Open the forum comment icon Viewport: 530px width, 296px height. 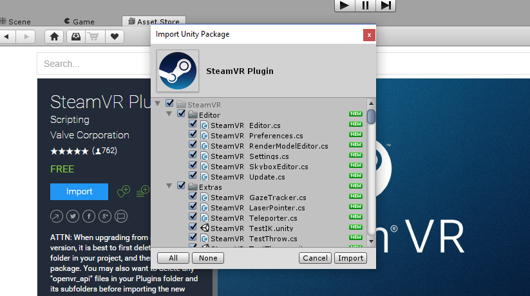point(121,216)
